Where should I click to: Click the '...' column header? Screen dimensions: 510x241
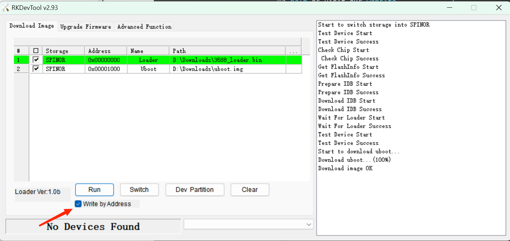point(293,51)
